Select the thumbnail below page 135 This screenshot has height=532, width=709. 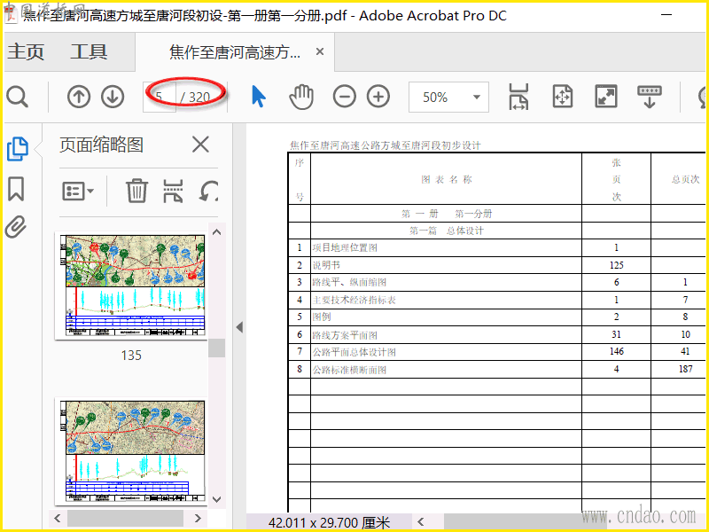coord(131,451)
